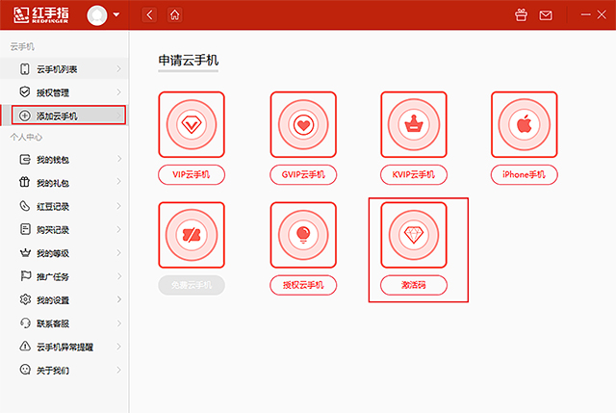Click the 激活码 gem icon

point(414,235)
